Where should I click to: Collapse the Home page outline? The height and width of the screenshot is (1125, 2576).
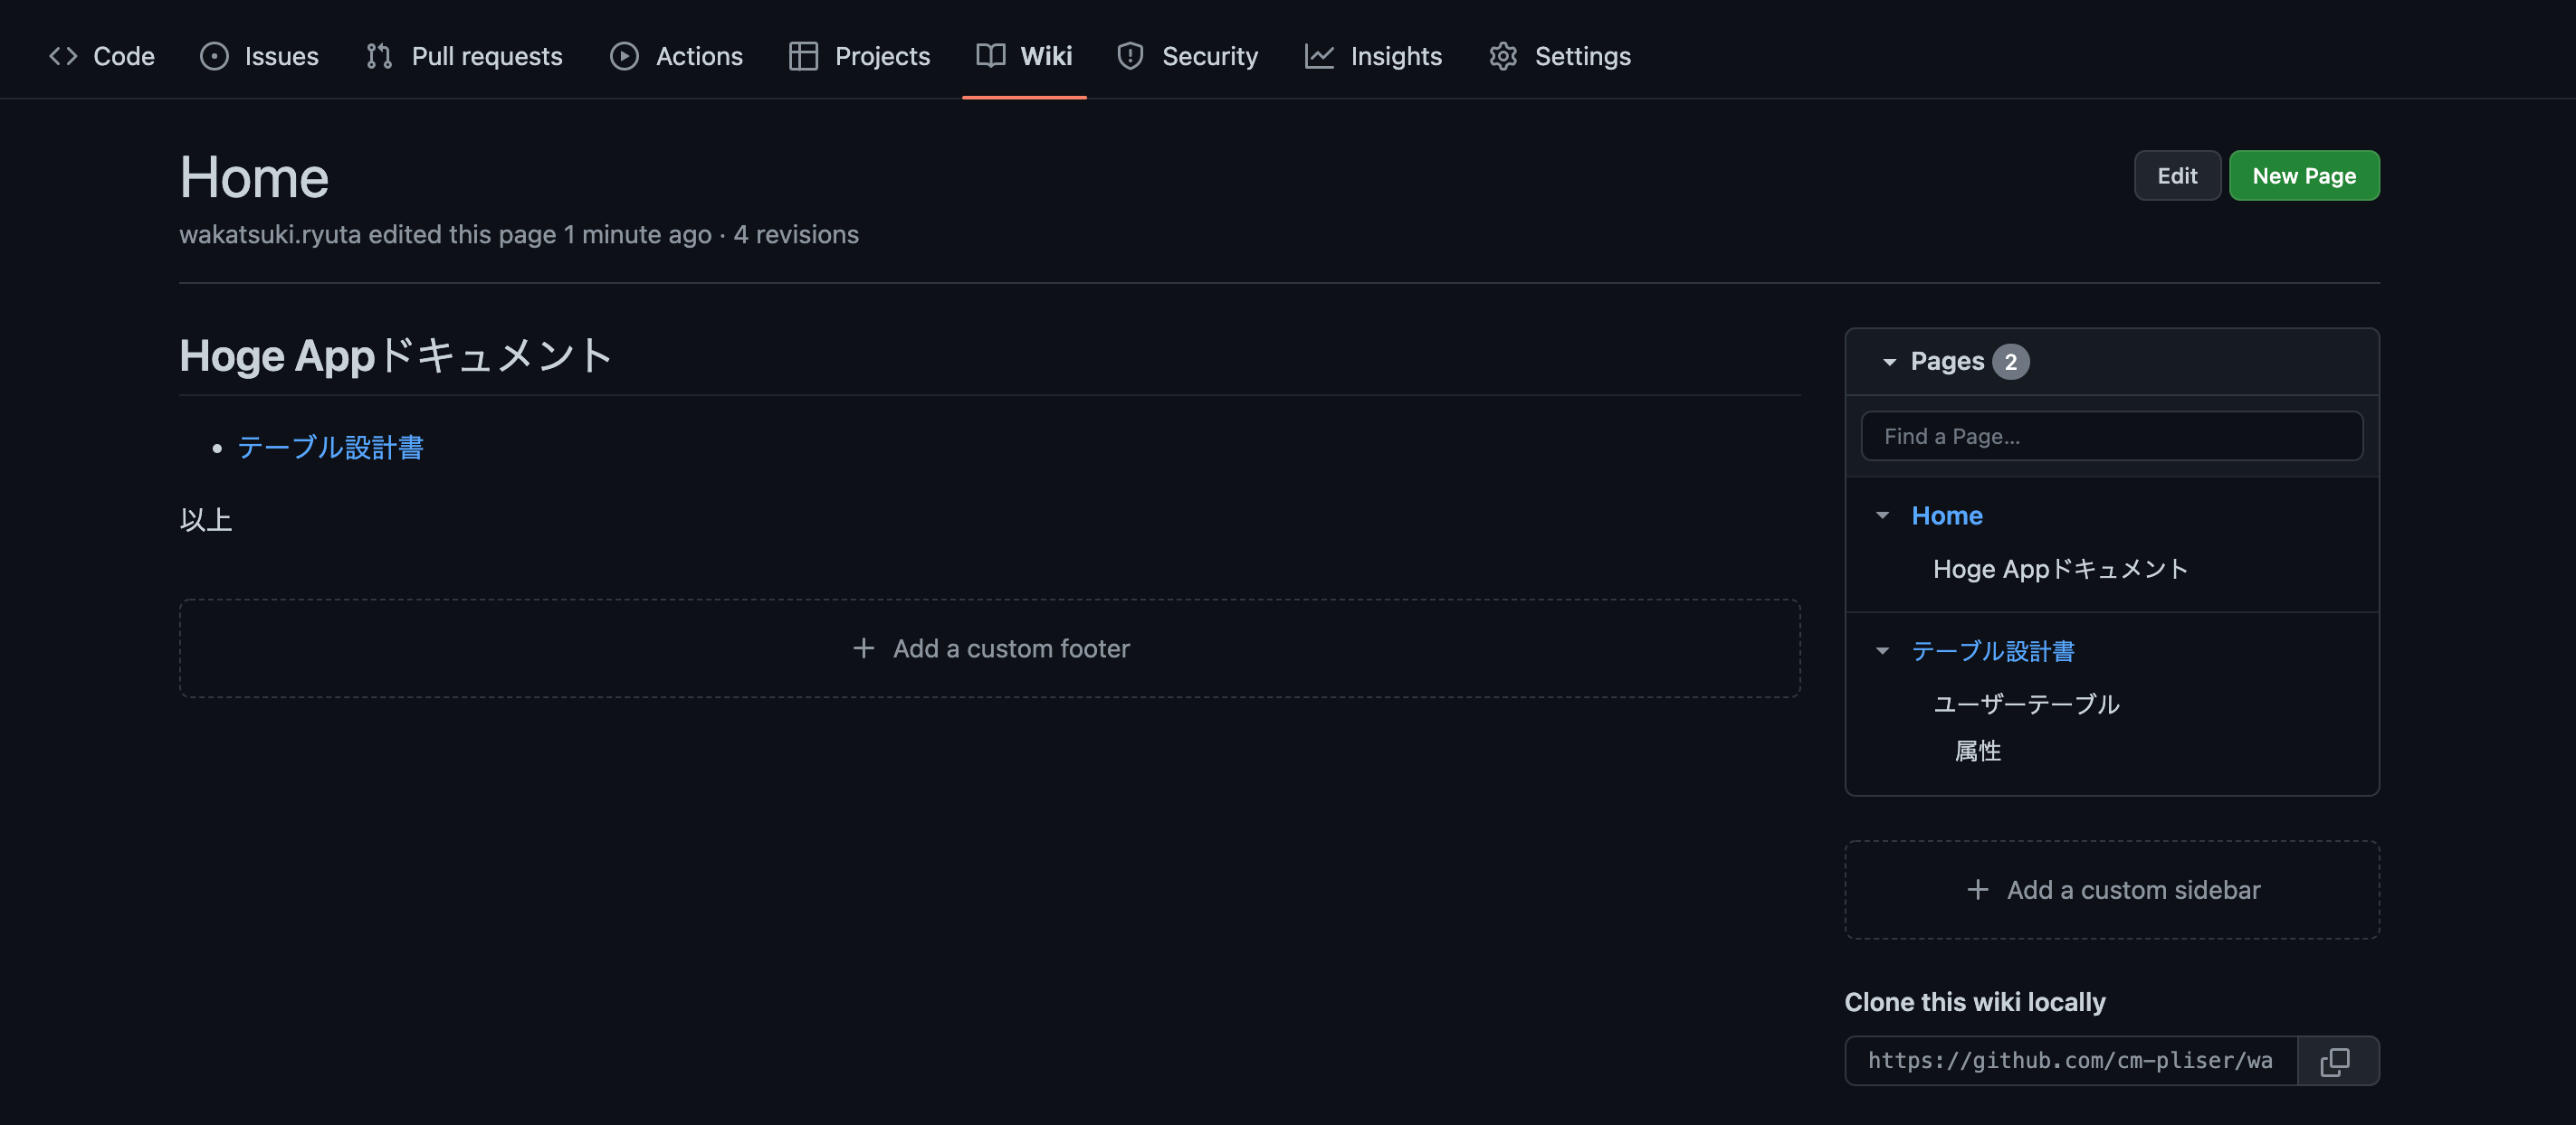point(1882,515)
